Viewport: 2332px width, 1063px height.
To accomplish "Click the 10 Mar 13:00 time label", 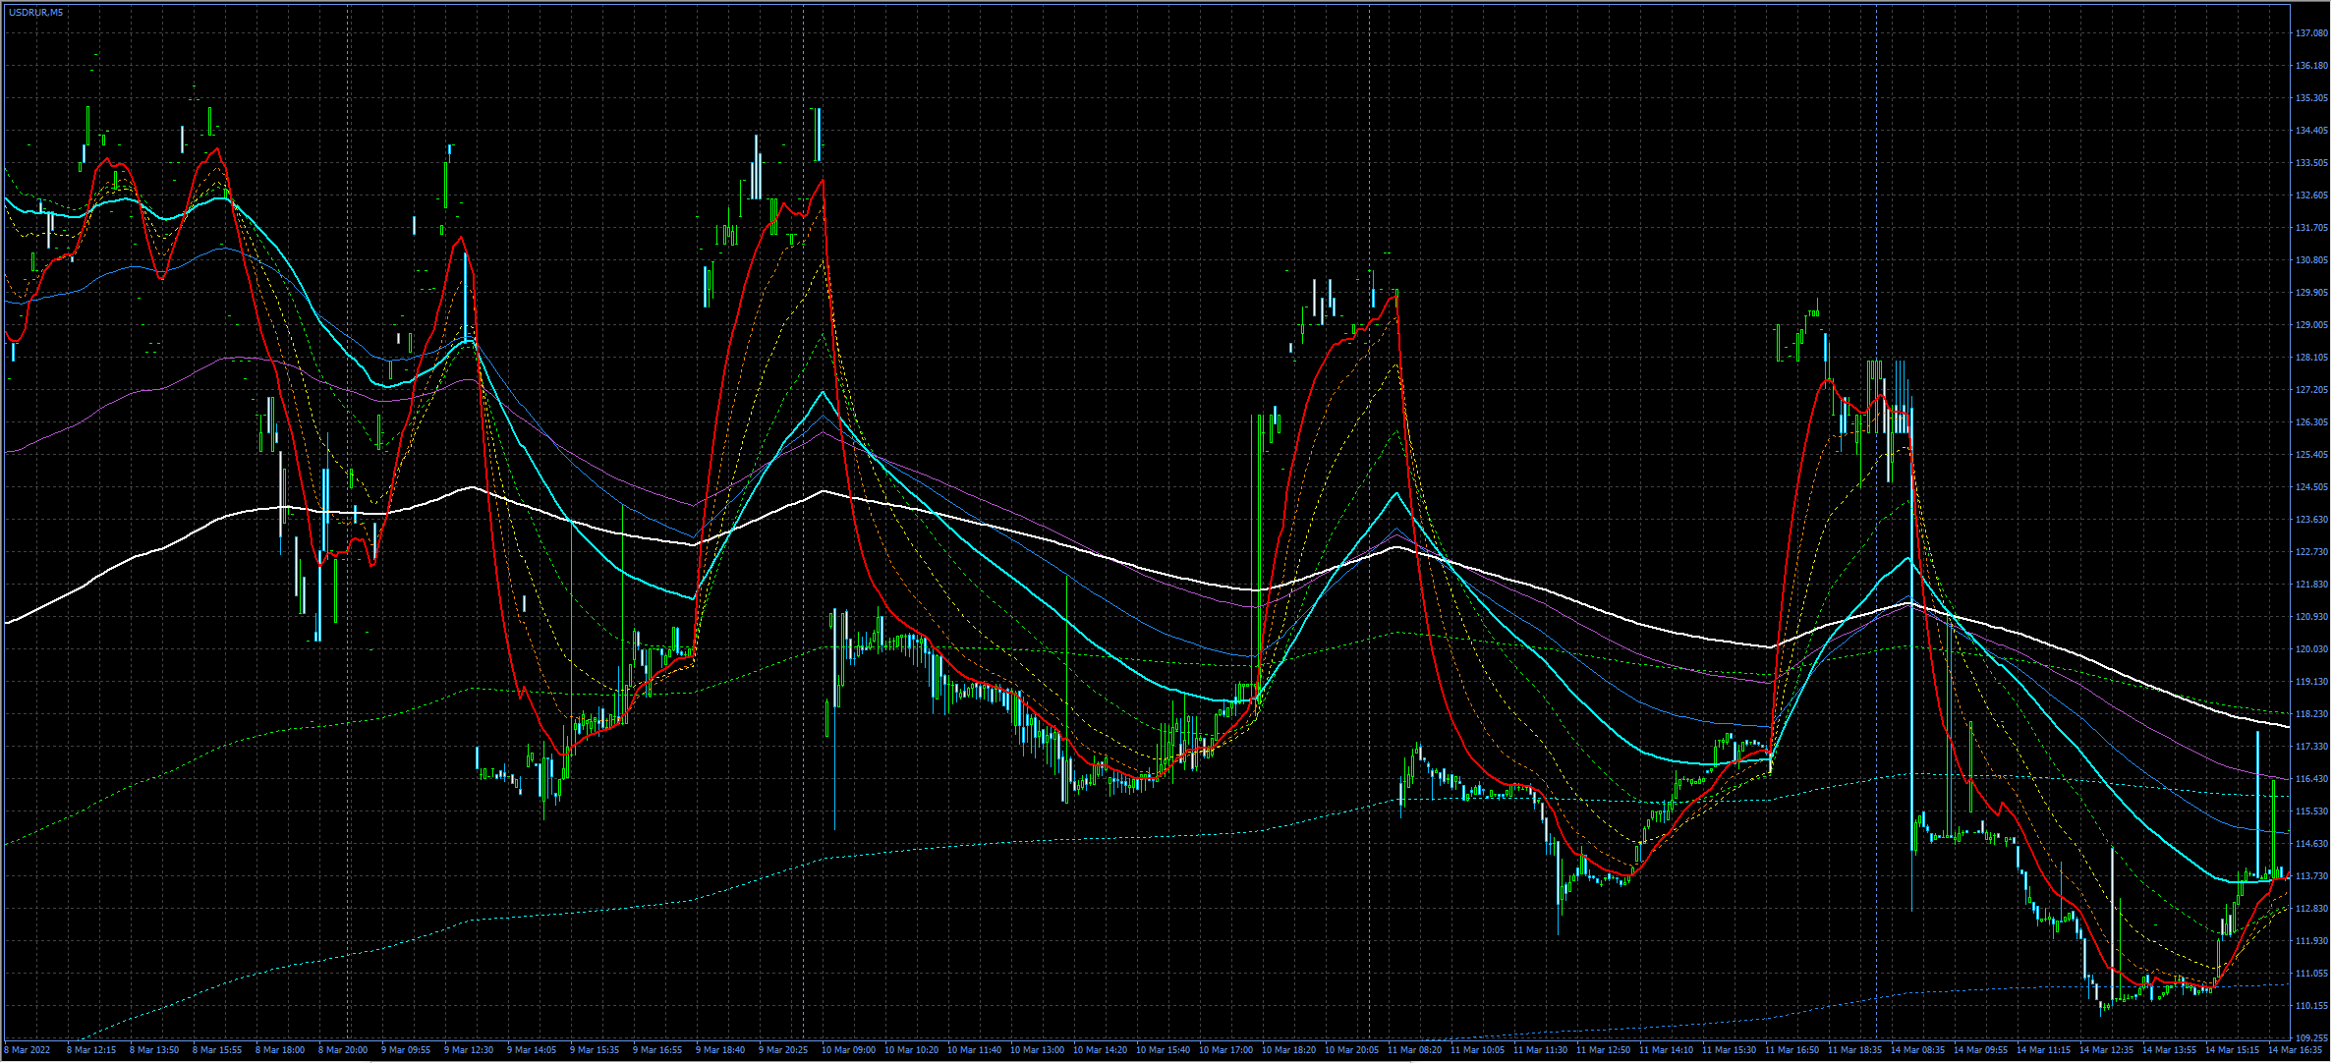I will 1037,1050.
